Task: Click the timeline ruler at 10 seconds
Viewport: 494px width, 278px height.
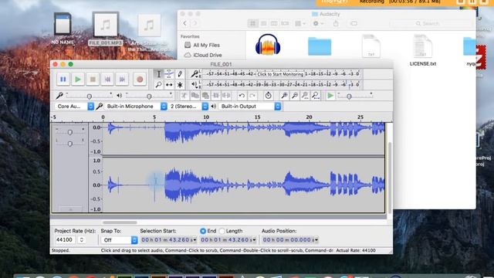Action: tap(206, 117)
